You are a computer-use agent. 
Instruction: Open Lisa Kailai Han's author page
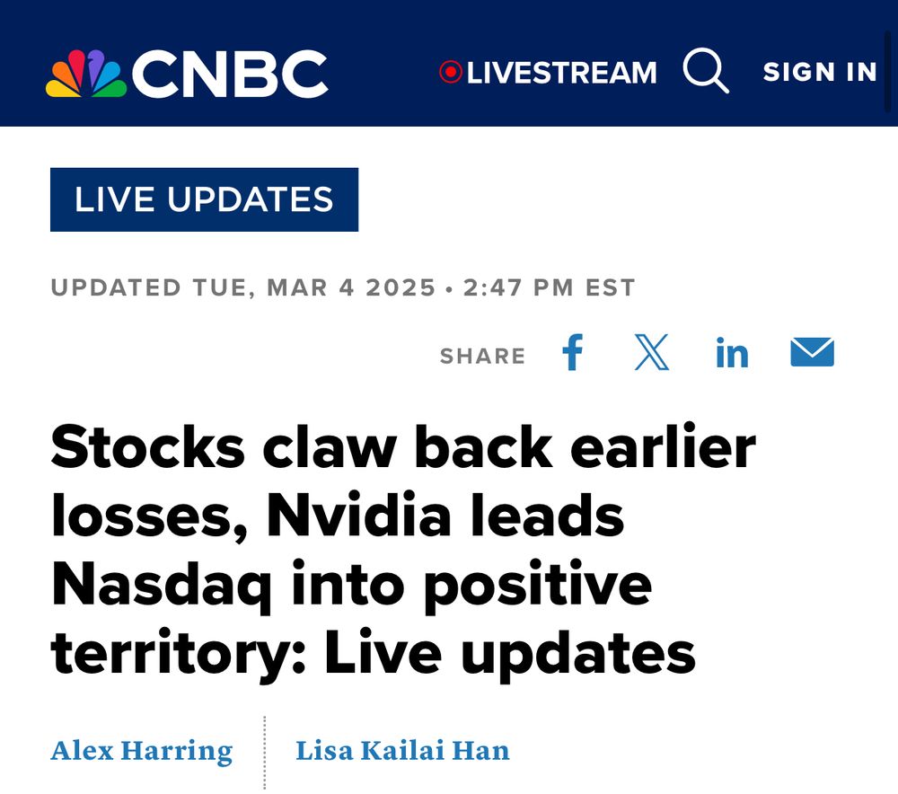click(402, 751)
